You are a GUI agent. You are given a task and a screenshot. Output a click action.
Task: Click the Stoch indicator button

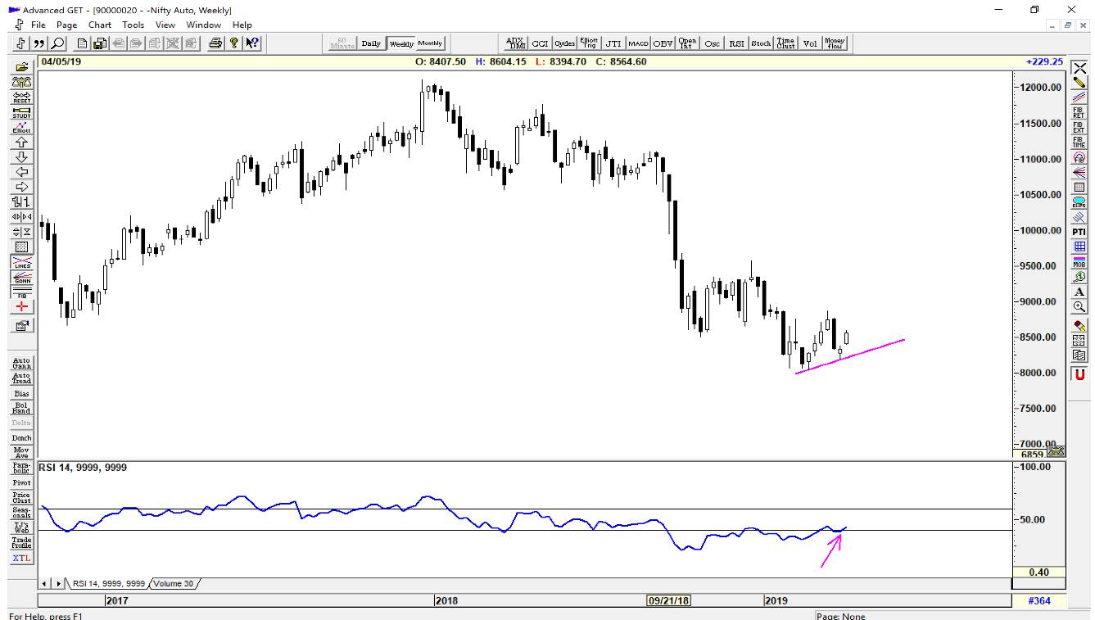coord(761,43)
